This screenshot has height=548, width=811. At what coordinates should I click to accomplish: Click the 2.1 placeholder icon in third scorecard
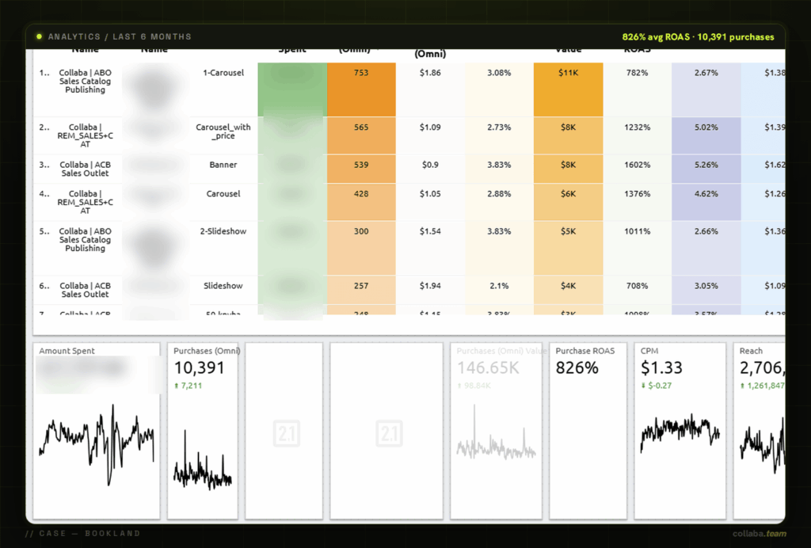287,433
